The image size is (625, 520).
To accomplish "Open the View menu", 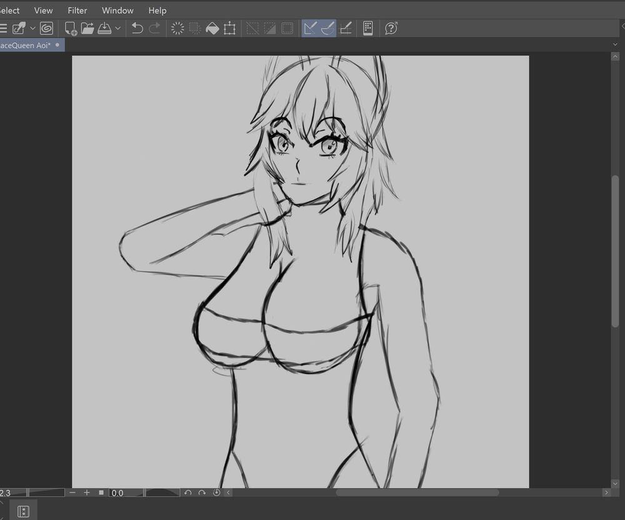I will [x=43, y=11].
